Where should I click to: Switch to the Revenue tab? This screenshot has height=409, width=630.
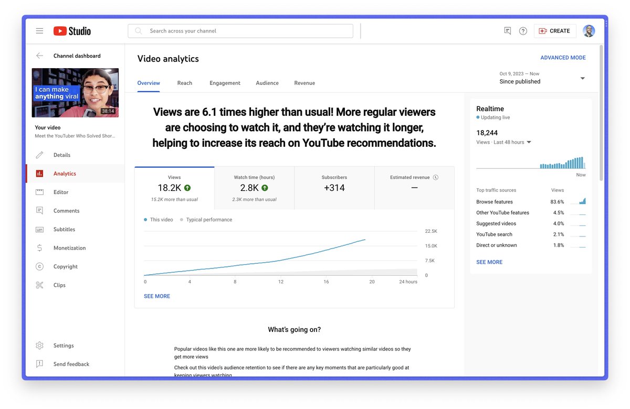pyautogui.click(x=304, y=83)
